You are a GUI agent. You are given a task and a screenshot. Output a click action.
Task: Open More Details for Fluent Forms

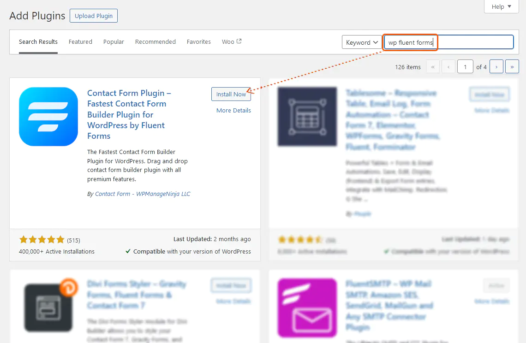233,110
